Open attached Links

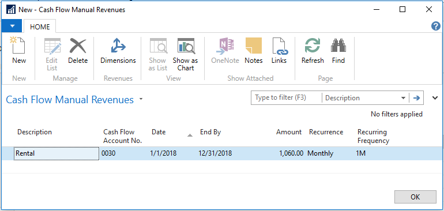point(279,51)
